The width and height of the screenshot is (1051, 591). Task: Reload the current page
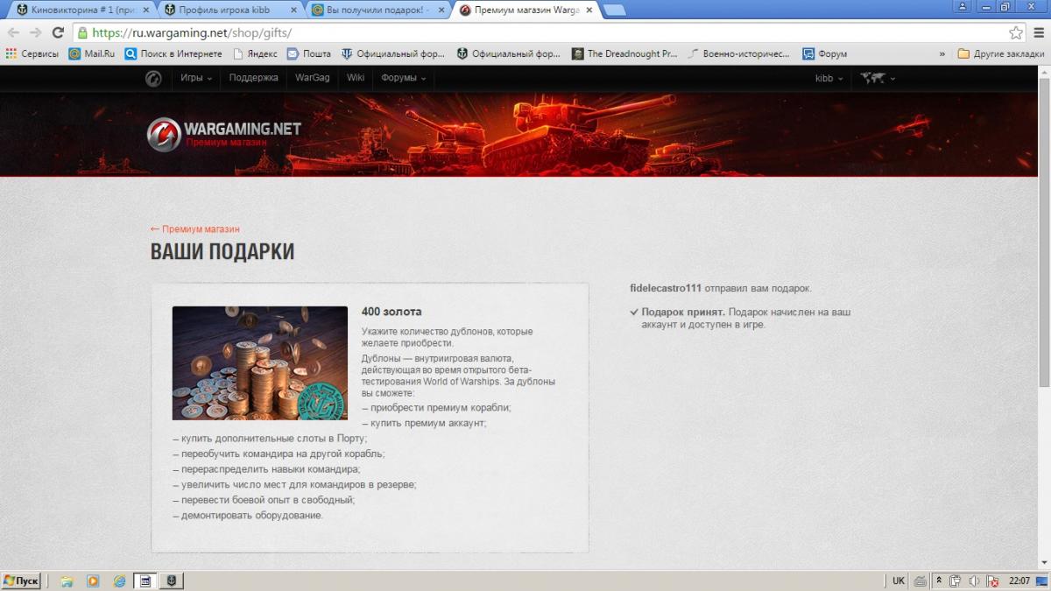(x=59, y=32)
